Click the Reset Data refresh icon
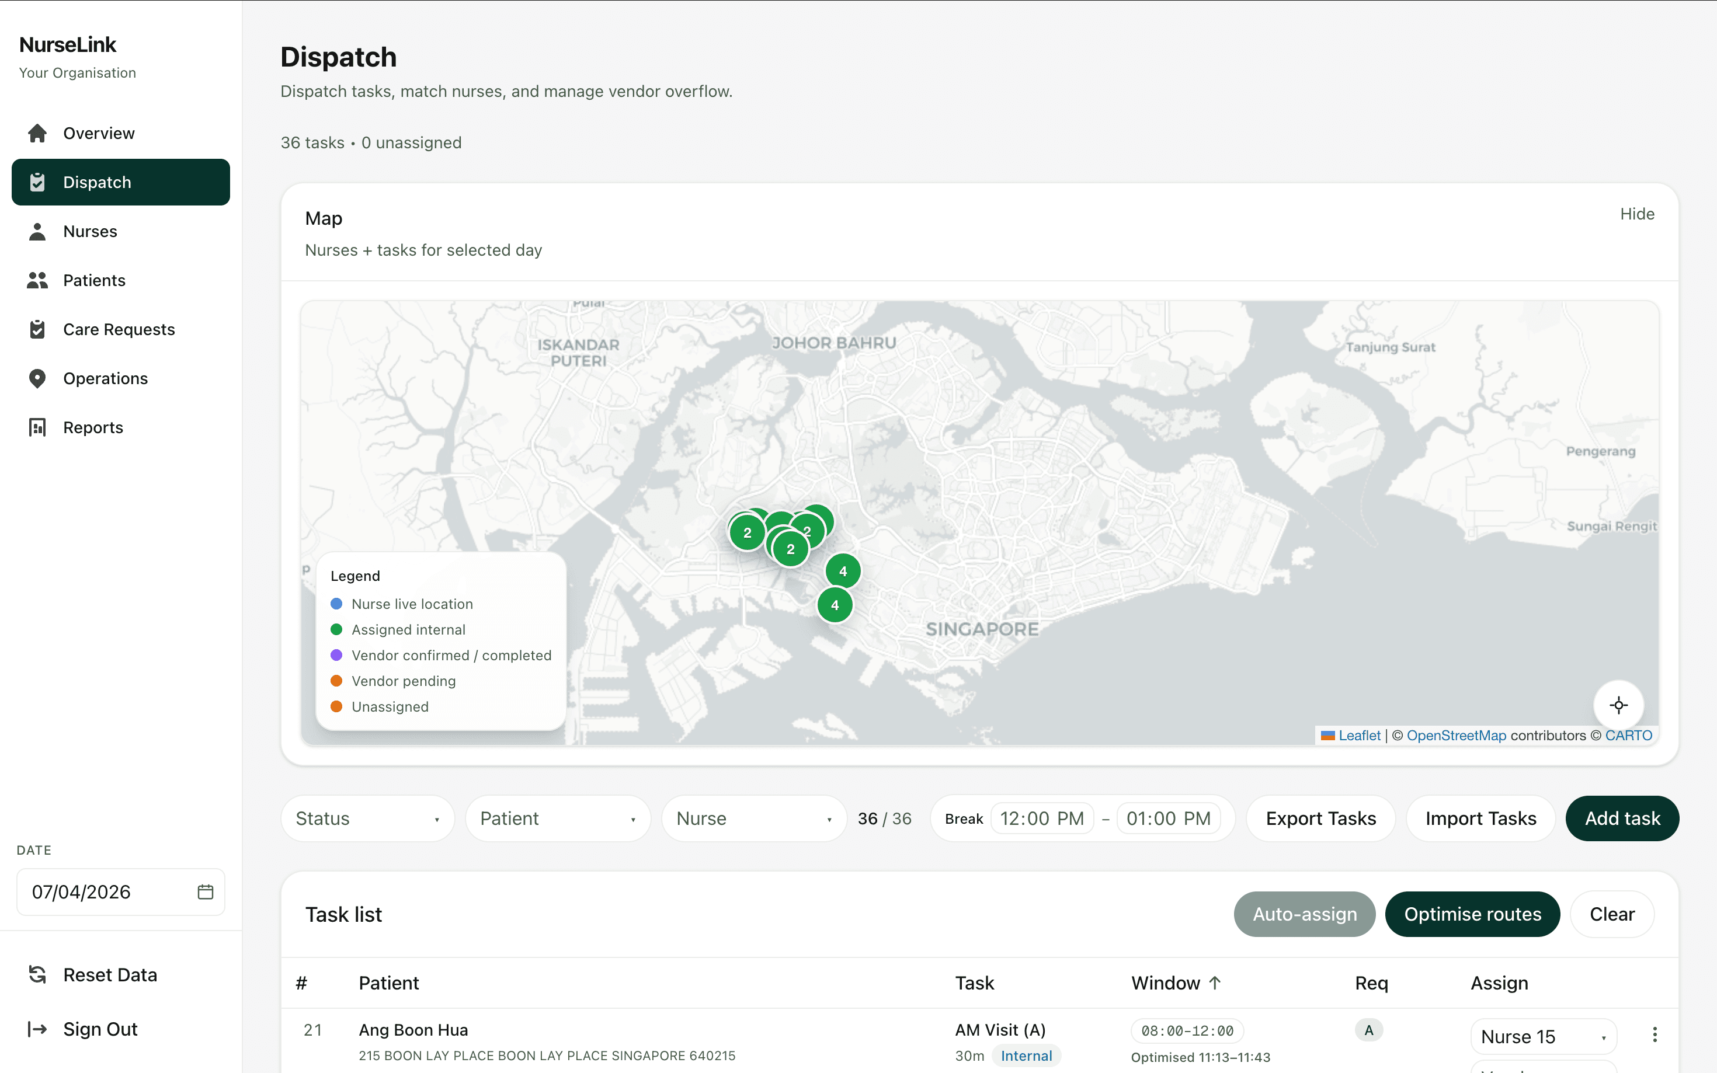 pyautogui.click(x=37, y=974)
